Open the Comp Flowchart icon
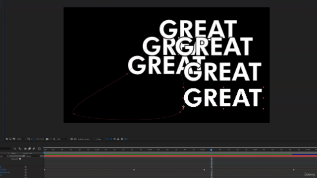Screen dimensions: 317x178 click(118, 139)
